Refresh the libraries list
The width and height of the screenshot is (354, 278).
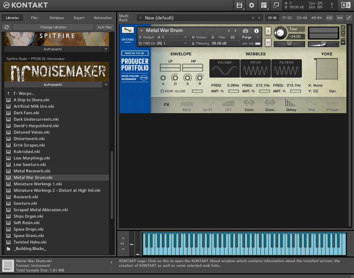[6, 27]
